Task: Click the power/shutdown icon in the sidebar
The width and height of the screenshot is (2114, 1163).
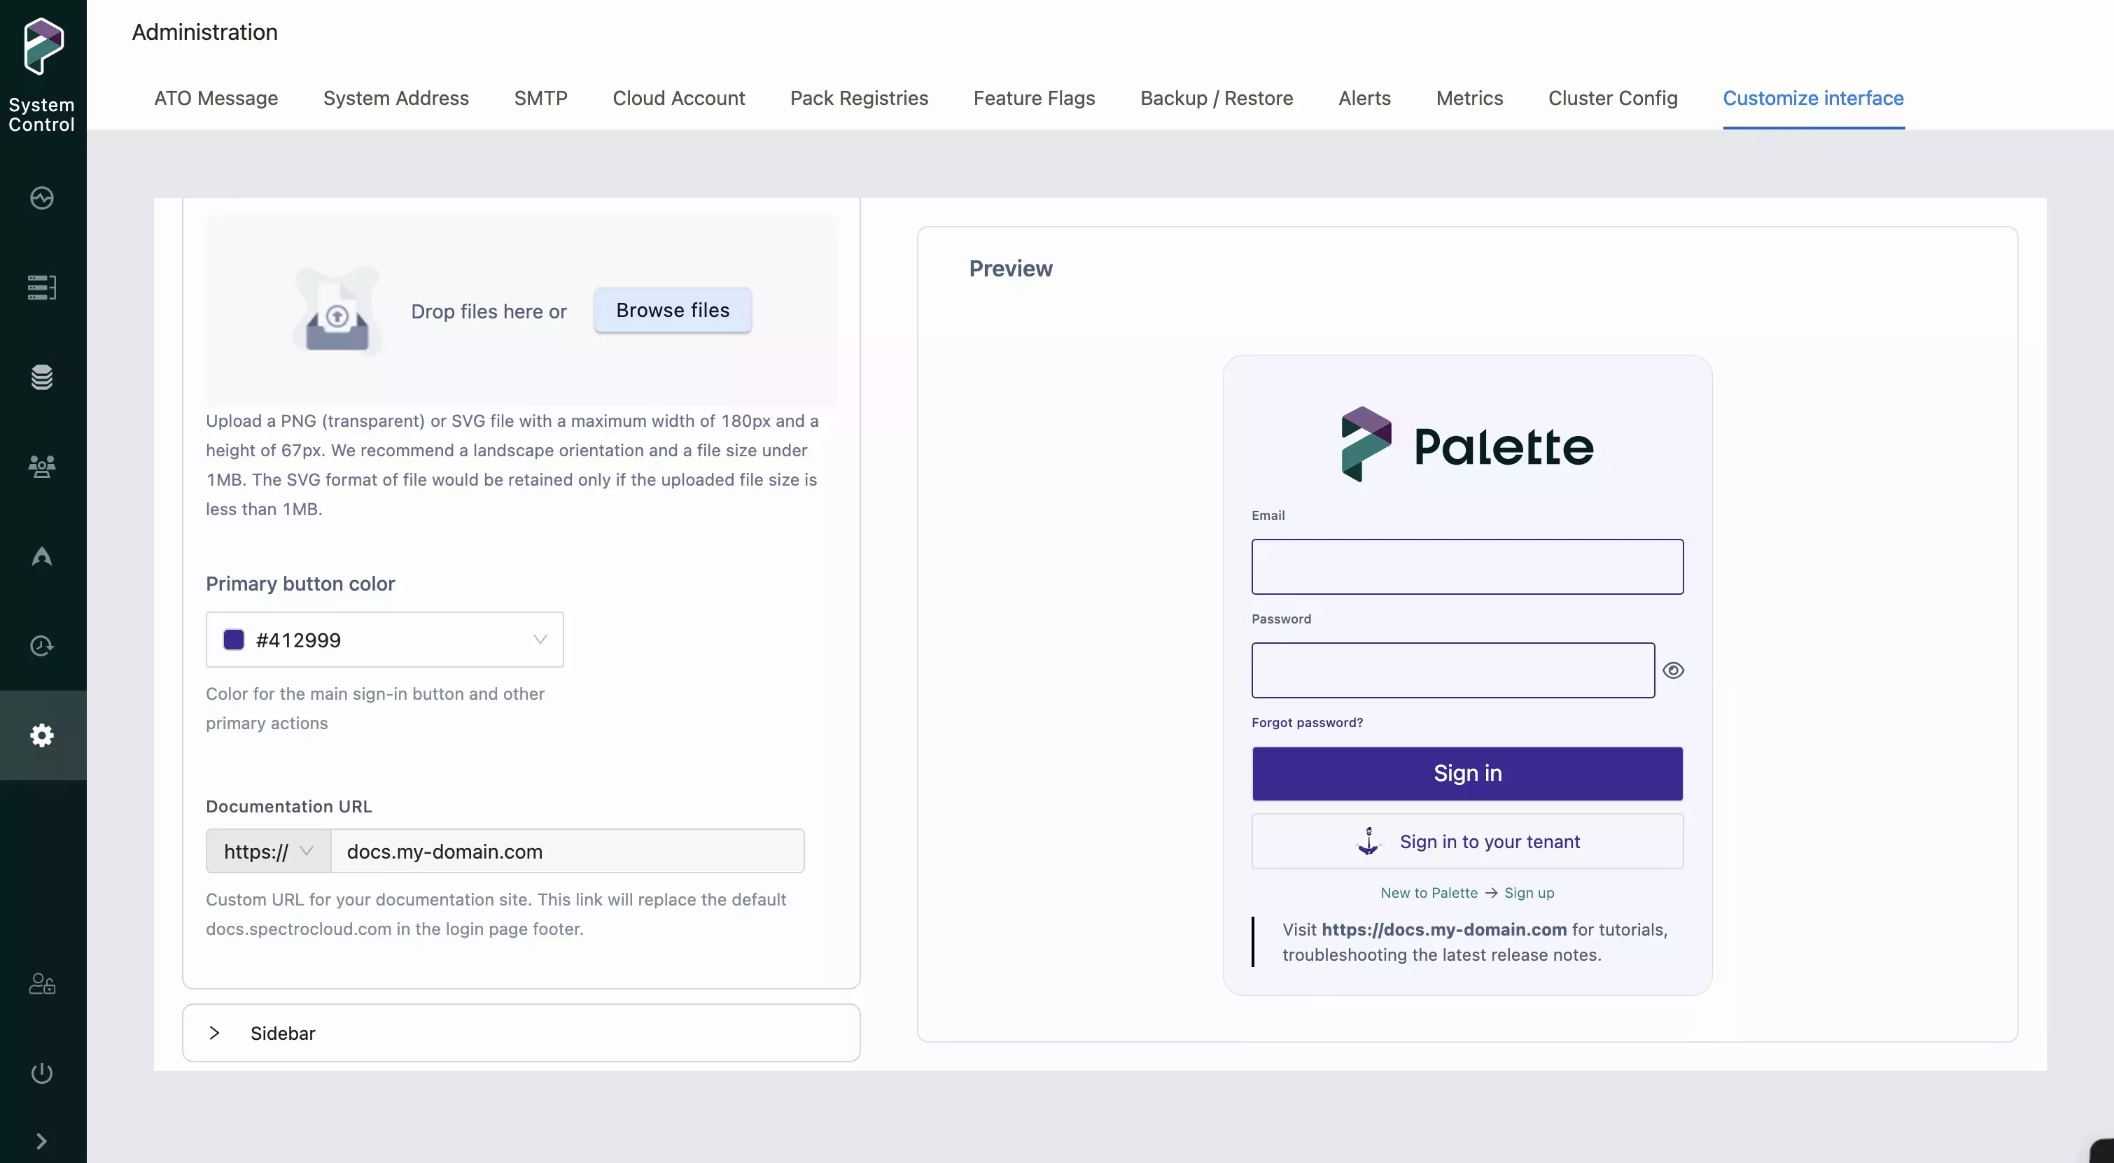Action: point(41,1073)
